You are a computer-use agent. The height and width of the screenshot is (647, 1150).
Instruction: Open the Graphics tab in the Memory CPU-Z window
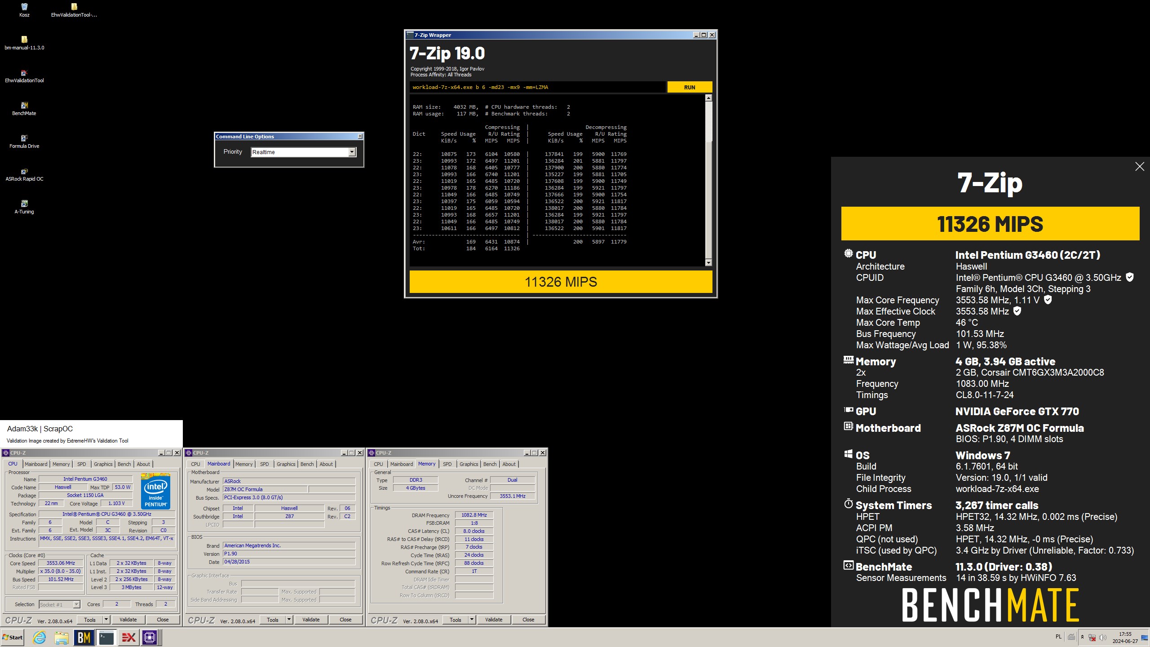coord(469,464)
